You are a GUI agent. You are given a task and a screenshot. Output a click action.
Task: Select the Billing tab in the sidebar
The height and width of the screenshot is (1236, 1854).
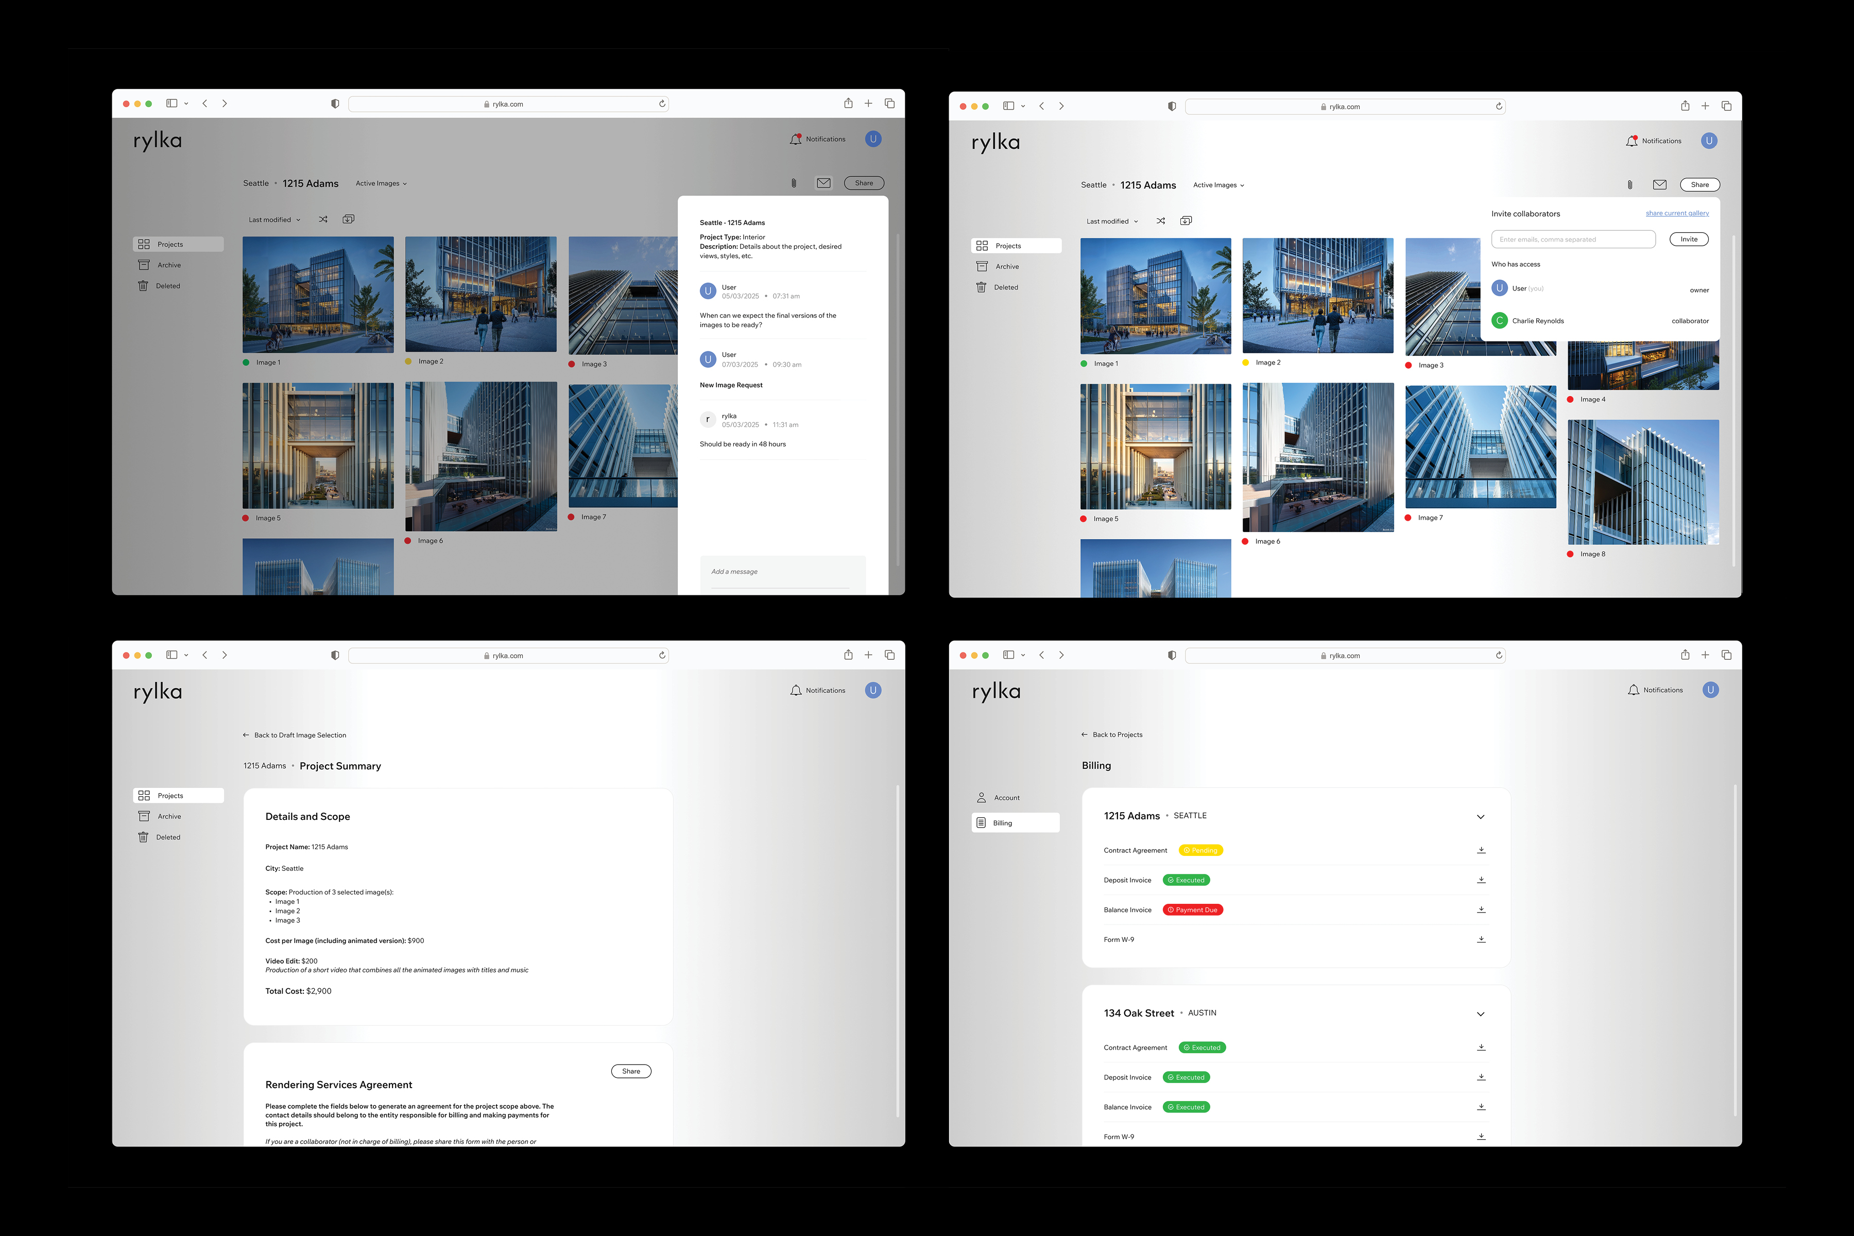1002,823
